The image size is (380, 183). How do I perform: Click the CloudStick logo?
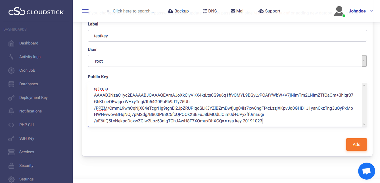coord(36,12)
